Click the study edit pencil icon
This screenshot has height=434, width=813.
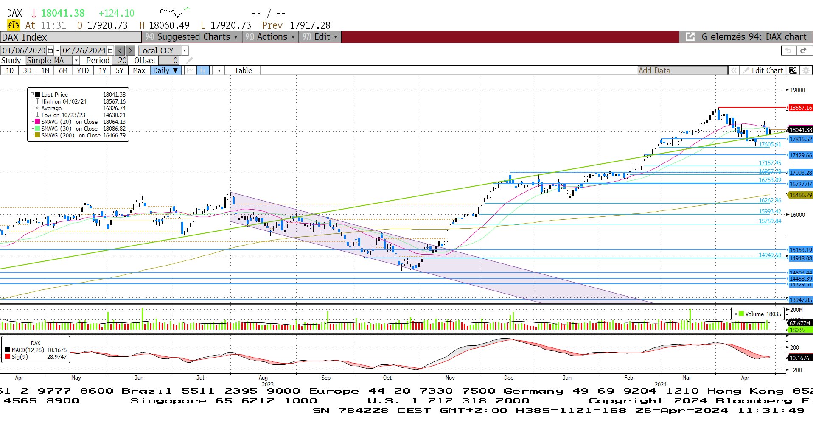point(189,60)
